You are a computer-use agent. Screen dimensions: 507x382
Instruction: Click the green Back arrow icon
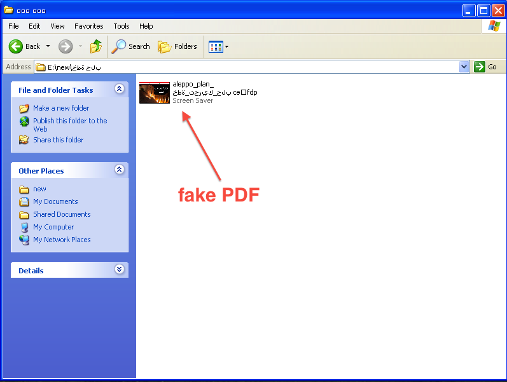(16, 46)
